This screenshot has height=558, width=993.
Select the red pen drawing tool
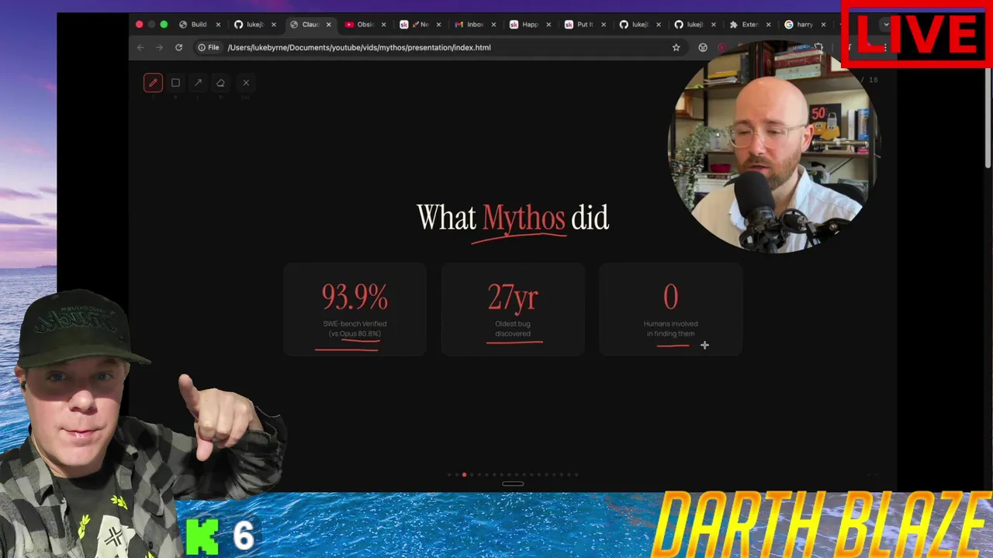(x=153, y=83)
